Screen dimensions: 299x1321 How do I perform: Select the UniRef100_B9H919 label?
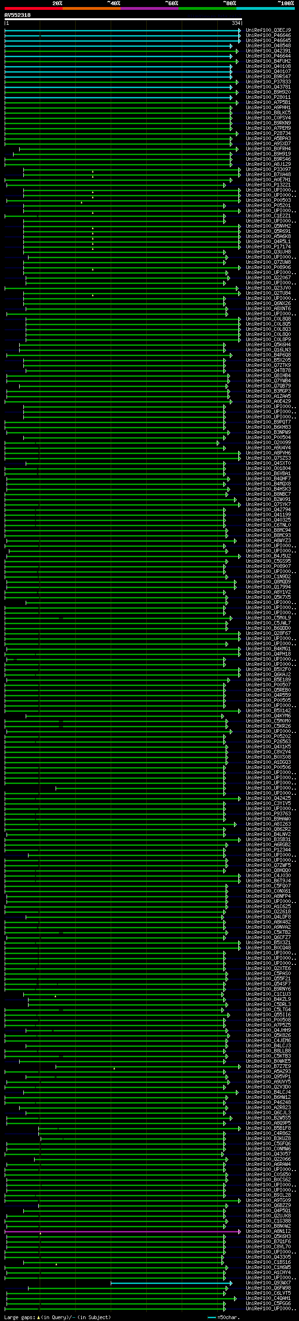[x=268, y=154]
